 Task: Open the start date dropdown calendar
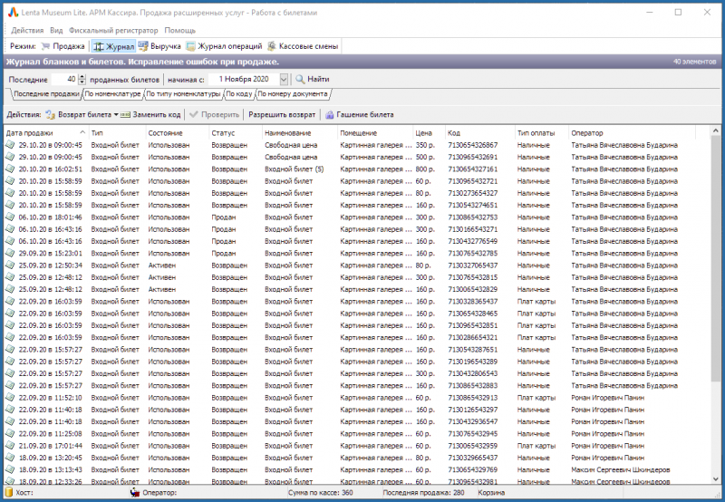[285, 80]
